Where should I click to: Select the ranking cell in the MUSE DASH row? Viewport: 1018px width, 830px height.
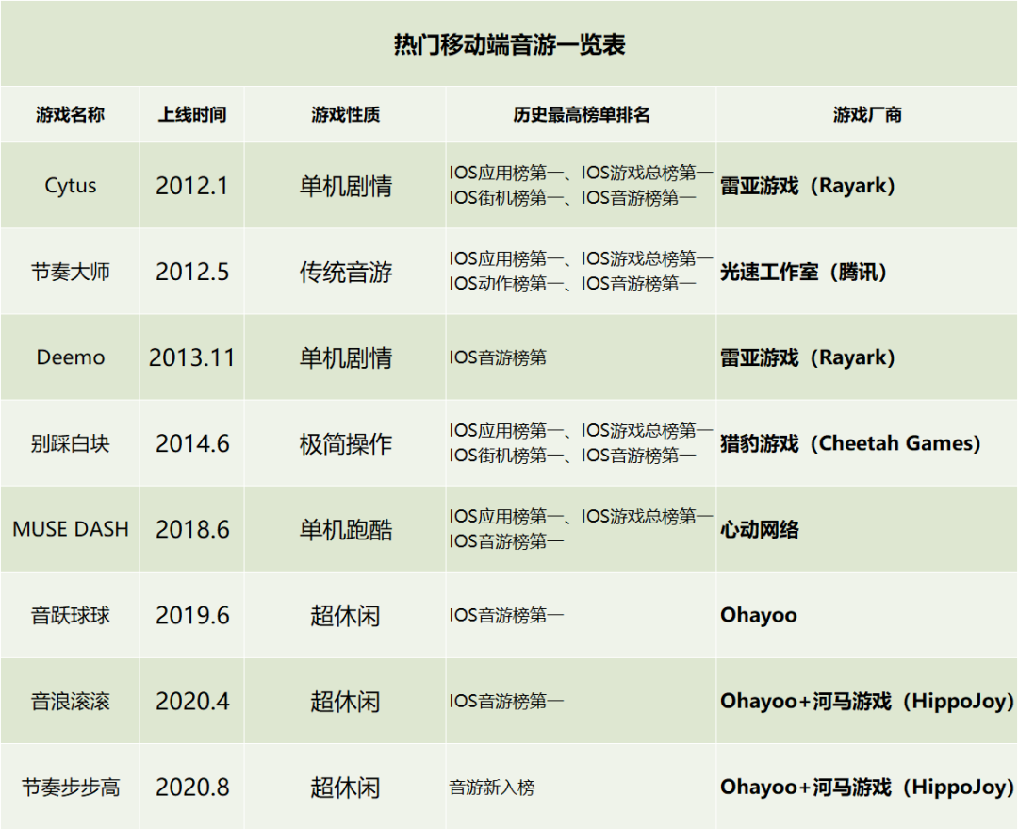(581, 529)
